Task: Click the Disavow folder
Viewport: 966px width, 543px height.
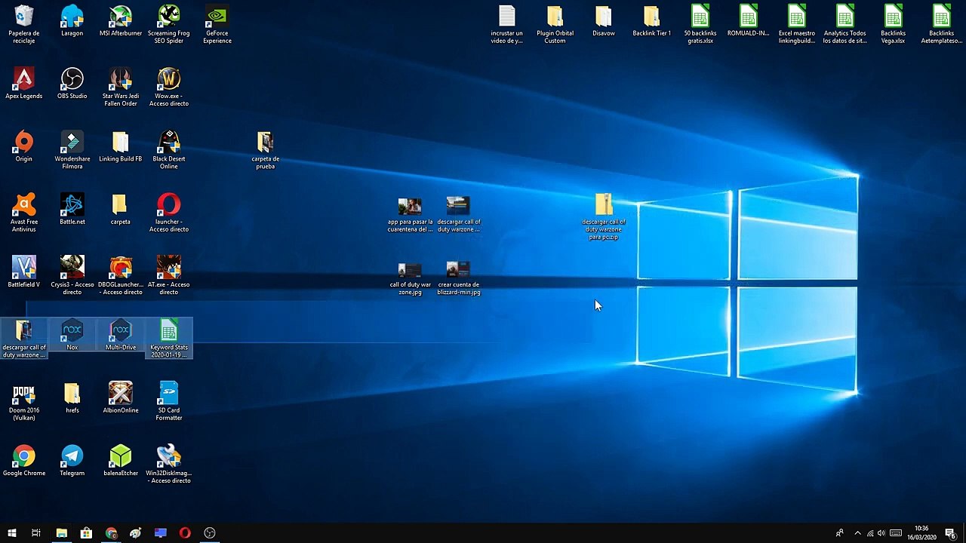Action: 603,21
